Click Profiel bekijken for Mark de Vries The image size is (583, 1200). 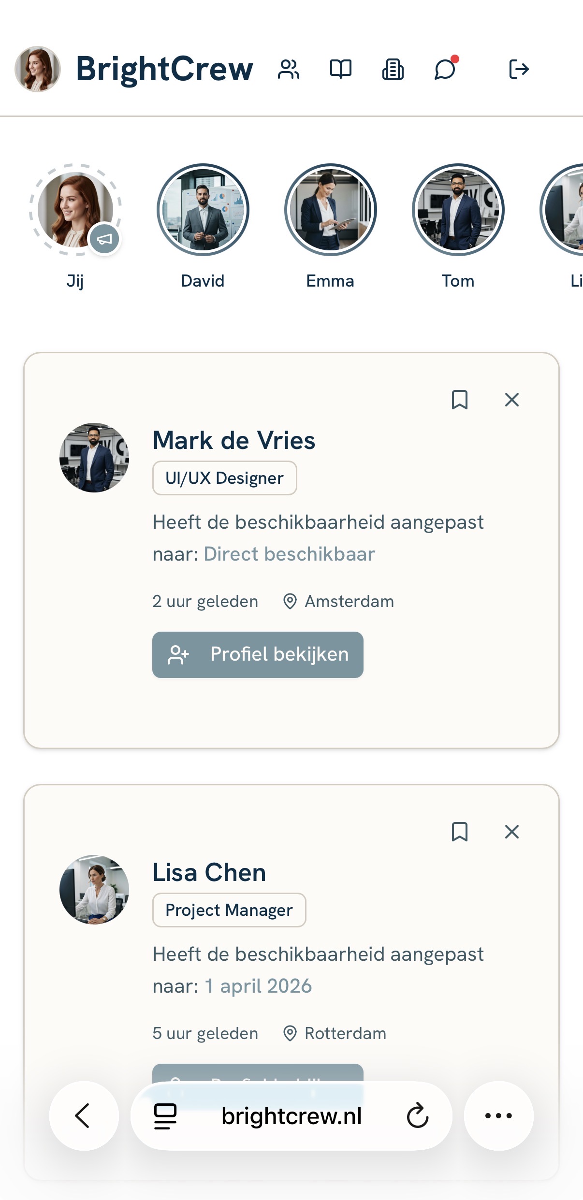[258, 654]
